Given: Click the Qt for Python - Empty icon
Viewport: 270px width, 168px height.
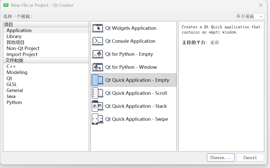Looking at the screenshot, I should (x=98, y=54).
